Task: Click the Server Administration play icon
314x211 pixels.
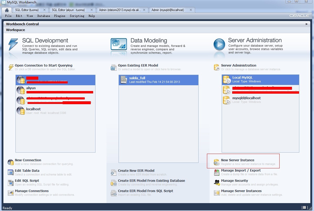Action: (219, 44)
